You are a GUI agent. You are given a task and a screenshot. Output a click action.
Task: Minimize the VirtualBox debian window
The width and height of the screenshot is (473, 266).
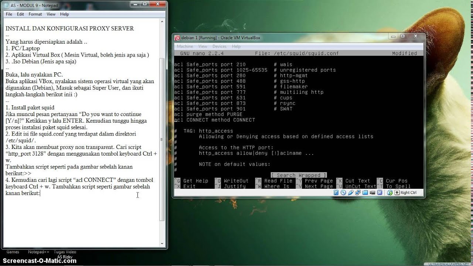coord(393,37)
